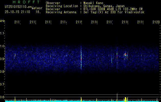Click the number 18 beside the date stamp

(38, 12)
